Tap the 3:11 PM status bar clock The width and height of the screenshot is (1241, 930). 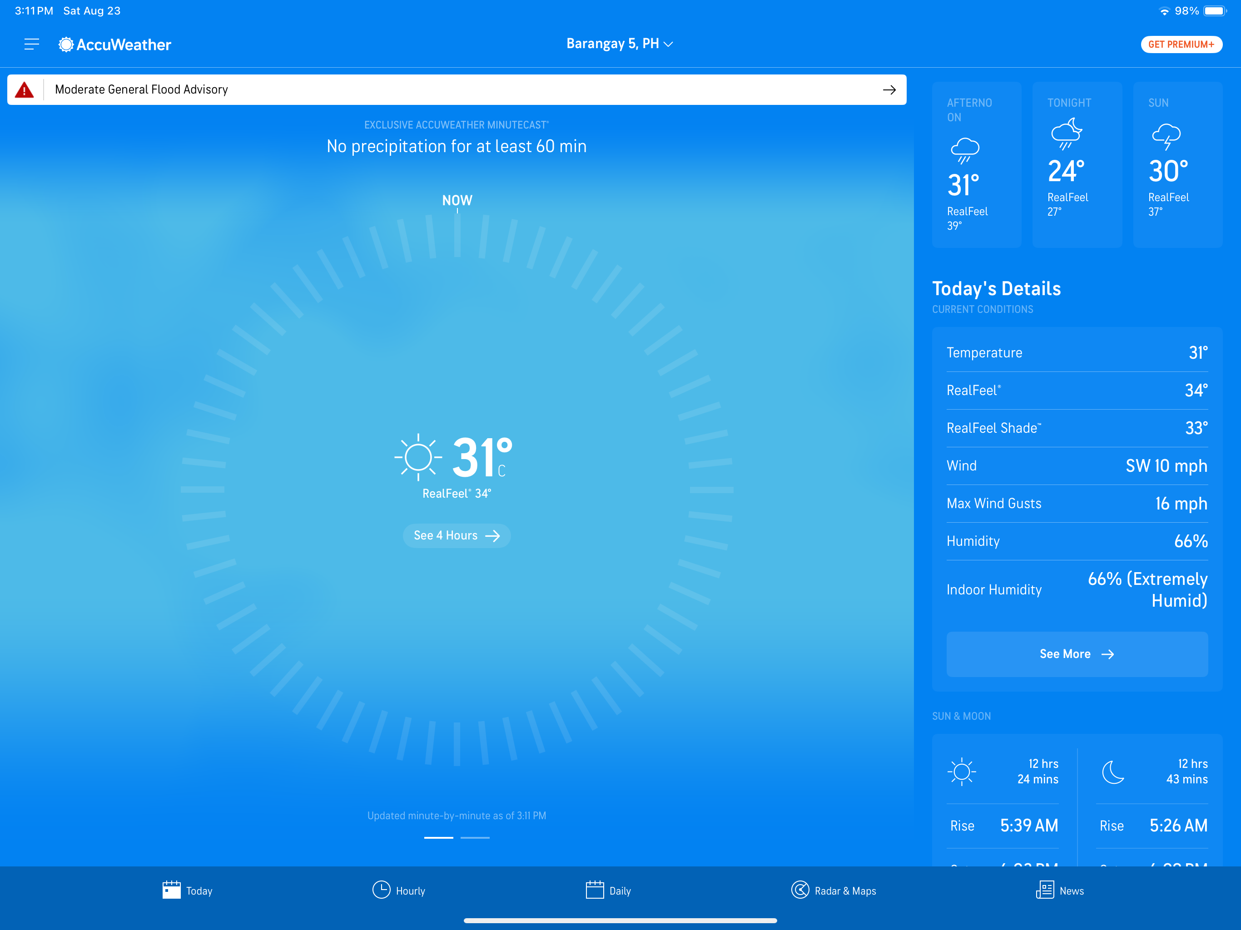pyautogui.click(x=34, y=11)
